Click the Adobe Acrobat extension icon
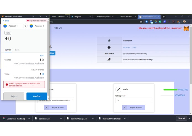192x136 pixels. tap(173, 22)
